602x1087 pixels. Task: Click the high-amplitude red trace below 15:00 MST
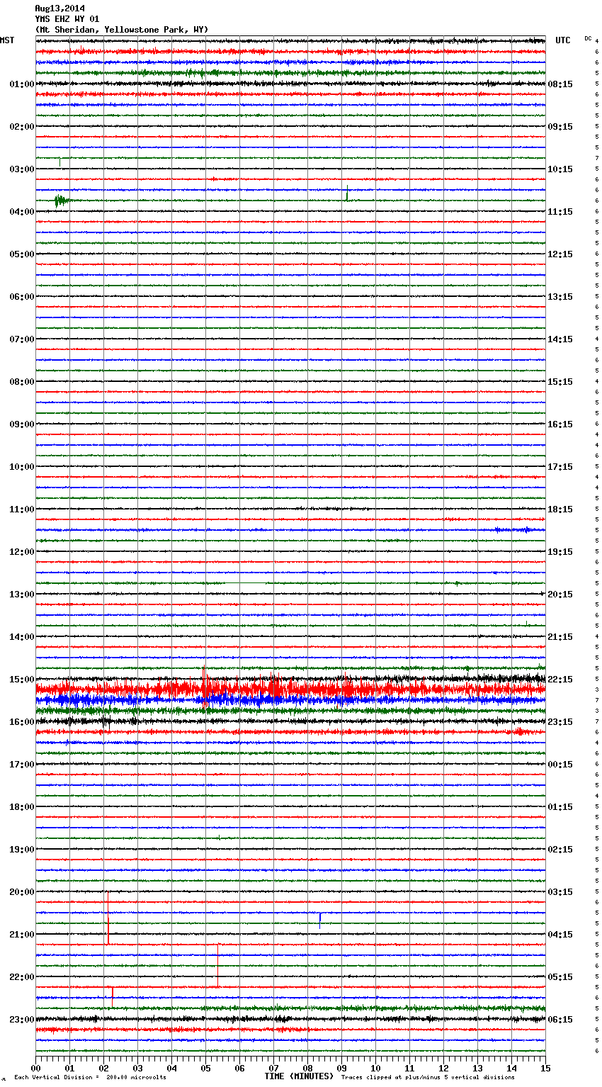tap(290, 689)
